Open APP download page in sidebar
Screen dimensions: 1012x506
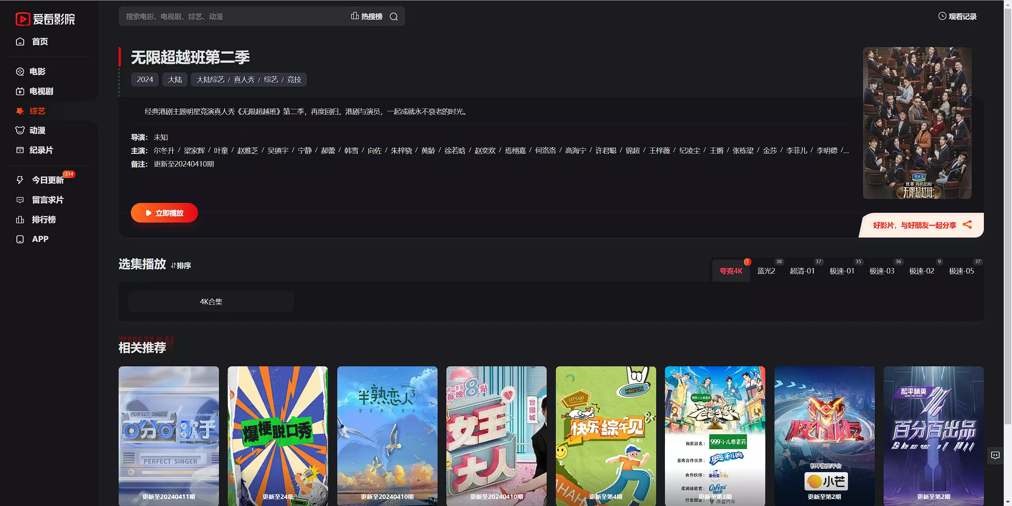tap(40, 239)
